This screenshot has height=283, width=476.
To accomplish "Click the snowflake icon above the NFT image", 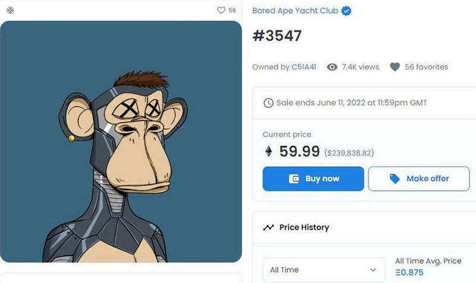I will 10,10.
